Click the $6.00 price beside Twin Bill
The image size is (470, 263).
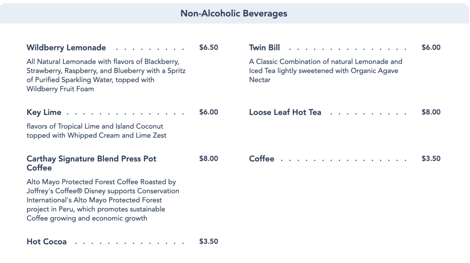coord(431,48)
